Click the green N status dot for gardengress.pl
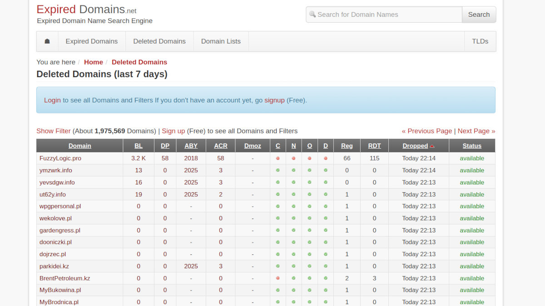Screen dimensions: 545x306 click(294, 230)
